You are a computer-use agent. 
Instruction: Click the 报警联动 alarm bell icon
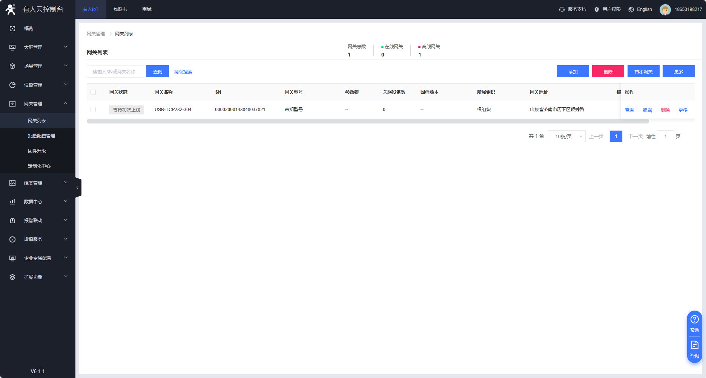coord(12,221)
